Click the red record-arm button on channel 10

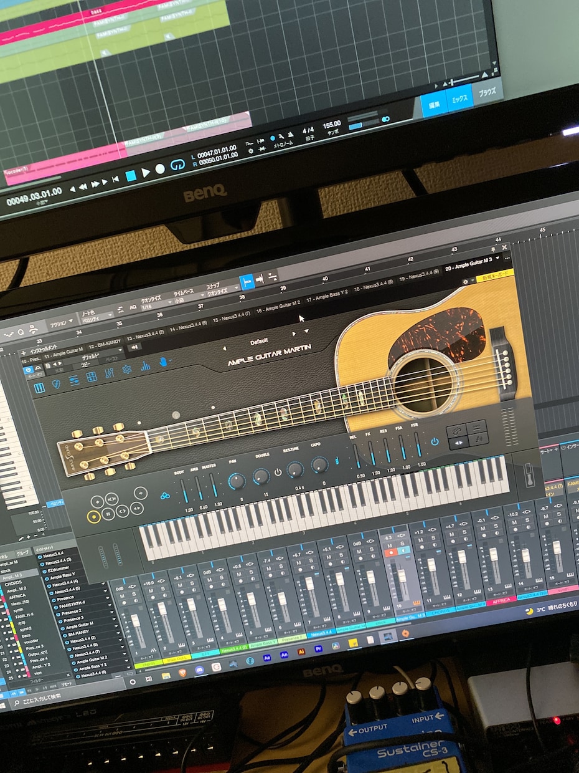pyautogui.click(x=391, y=553)
